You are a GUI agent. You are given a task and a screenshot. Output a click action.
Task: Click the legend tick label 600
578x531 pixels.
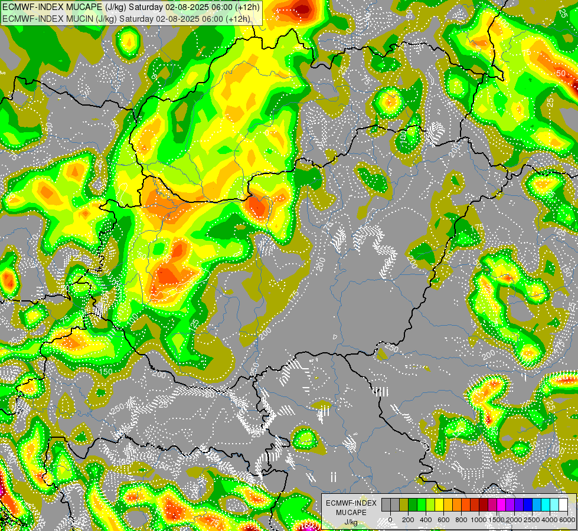(443, 520)
